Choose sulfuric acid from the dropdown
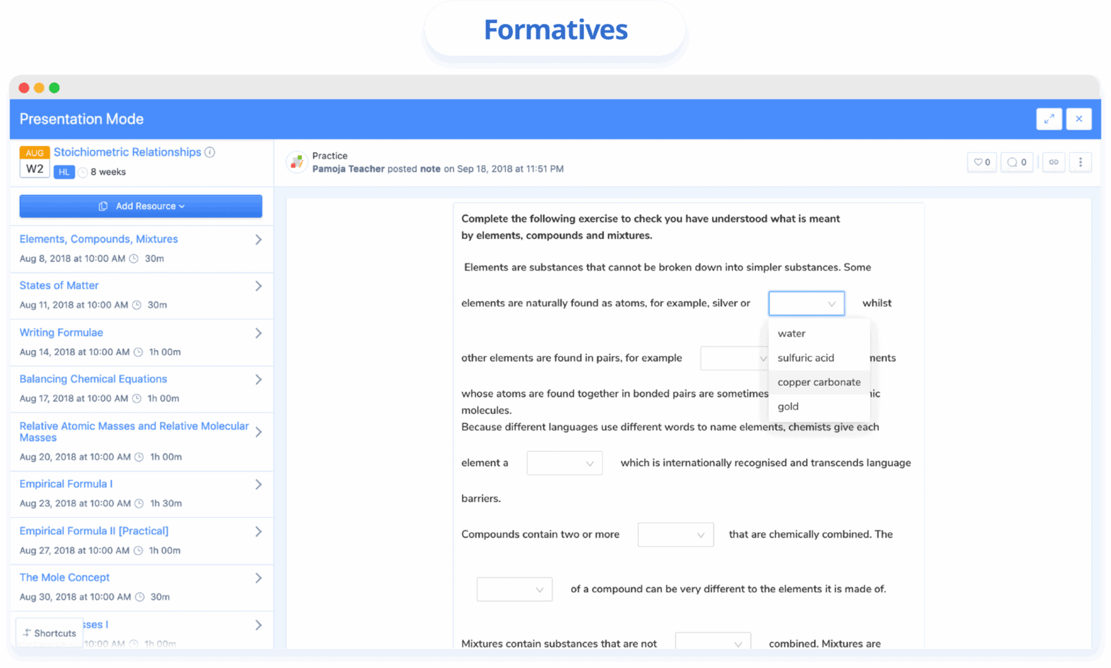The image size is (1111, 668). 819,358
